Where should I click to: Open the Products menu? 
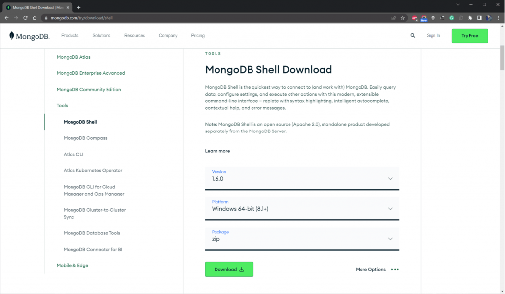click(70, 36)
